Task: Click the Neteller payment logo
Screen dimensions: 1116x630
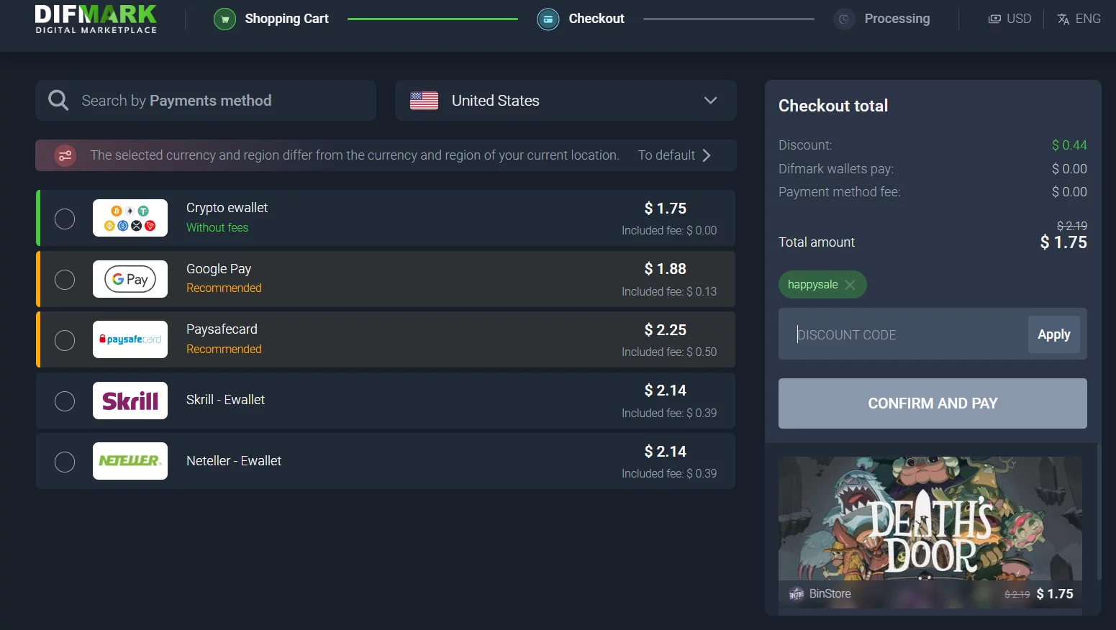Action: click(130, 461)
